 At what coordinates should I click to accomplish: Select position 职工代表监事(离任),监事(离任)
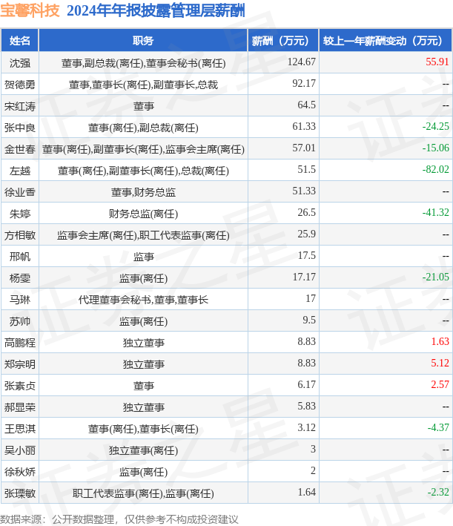[x=143, y=493]
